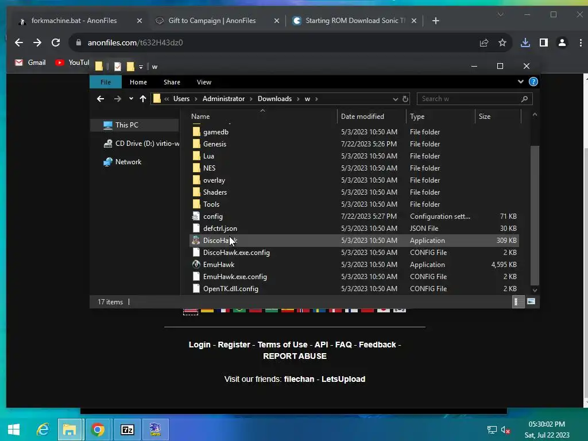Viewport: 588px width, 441px height.
Task: Open the NES folder
Action: tap(209, 168)
